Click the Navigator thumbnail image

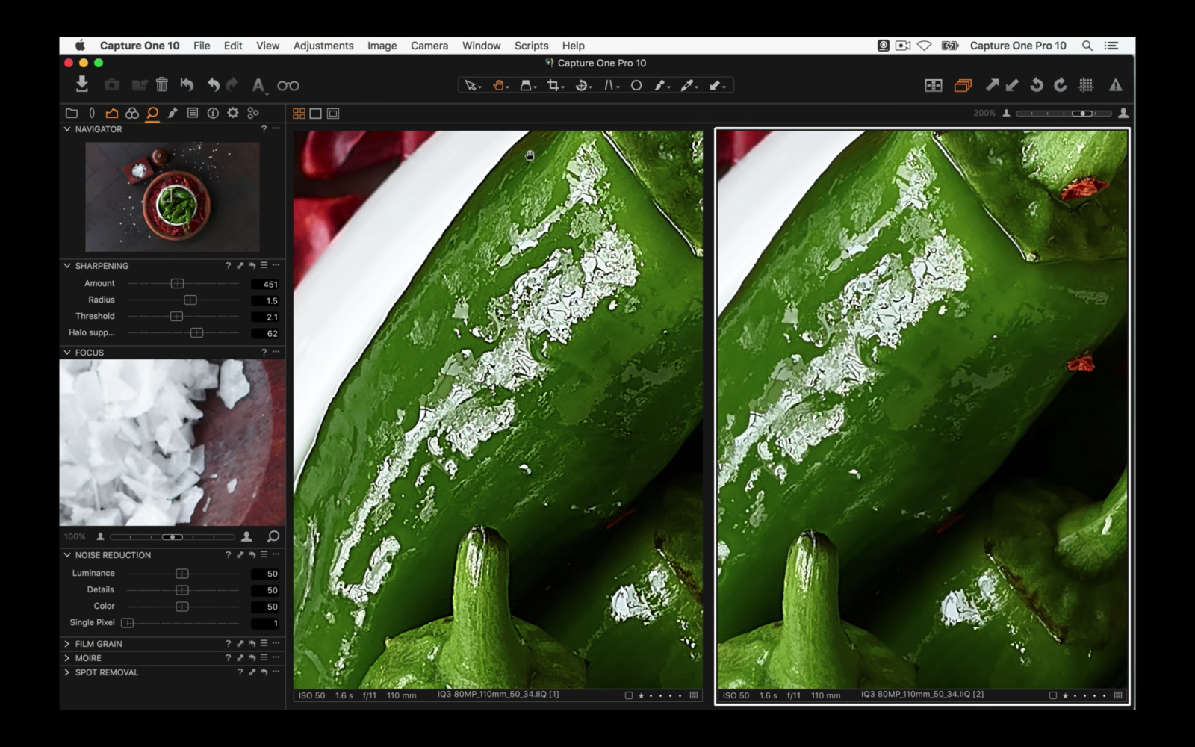(x=172, y=196)
